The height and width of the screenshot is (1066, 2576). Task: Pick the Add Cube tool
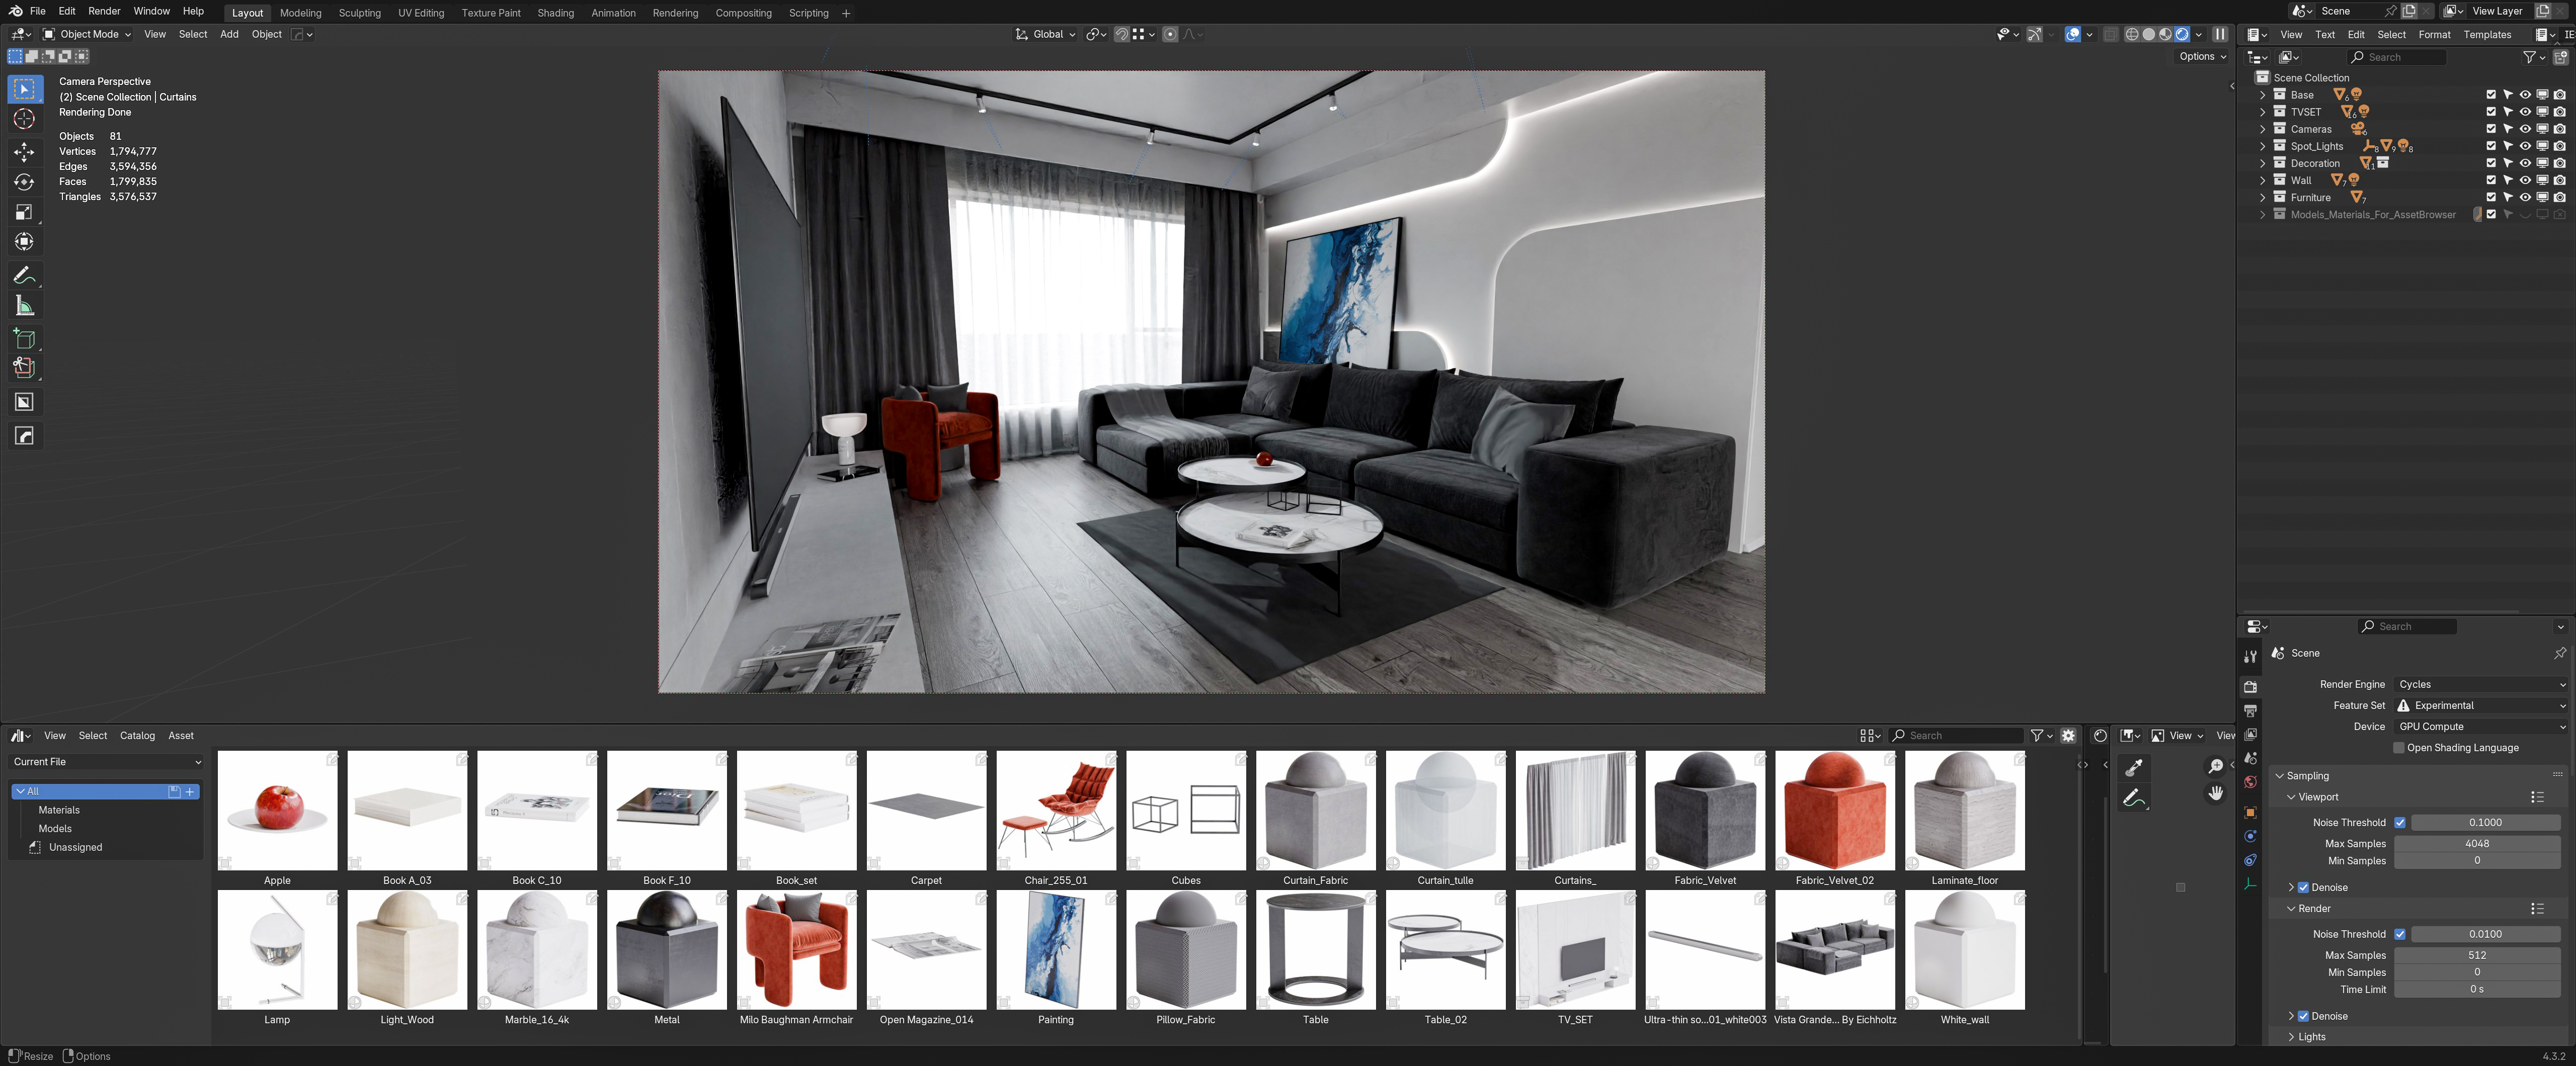[x=24, y=339]
